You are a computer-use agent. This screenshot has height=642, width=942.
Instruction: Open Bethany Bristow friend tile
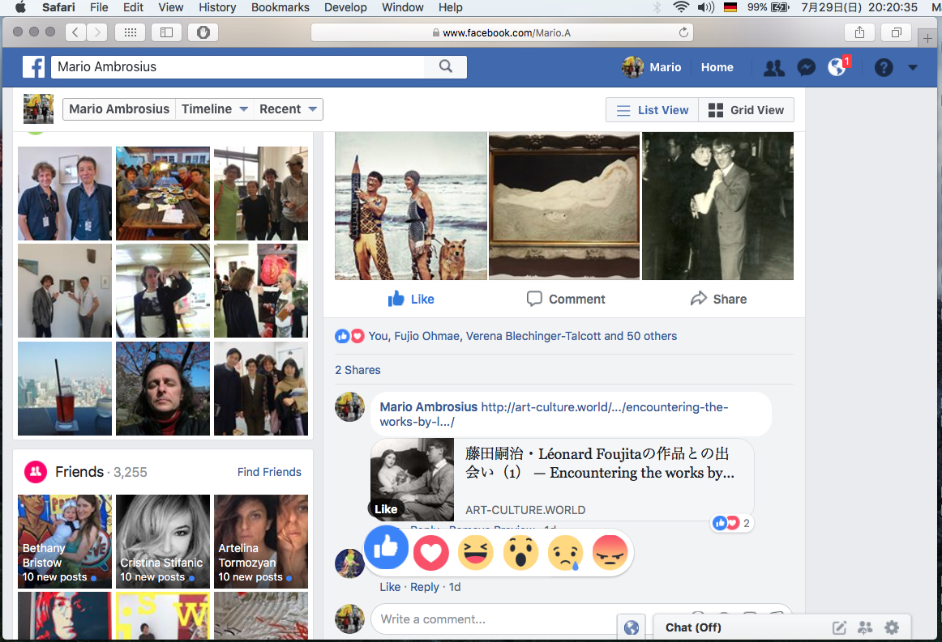point(65,541)
